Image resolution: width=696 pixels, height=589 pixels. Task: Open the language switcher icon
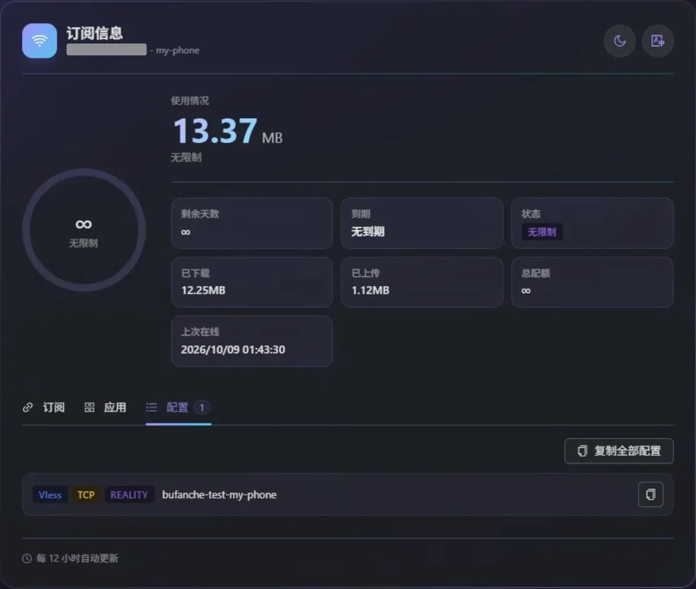[658, 41]
